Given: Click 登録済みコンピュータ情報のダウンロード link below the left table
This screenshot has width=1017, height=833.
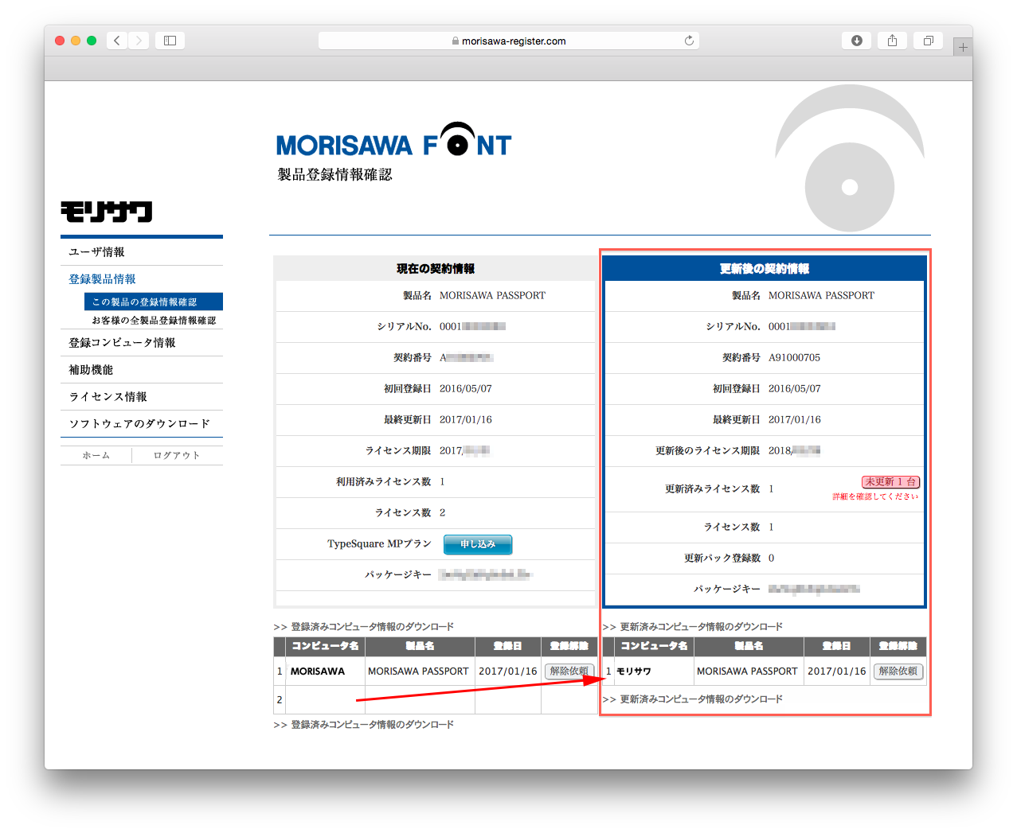Looking at the screenshot, I should coord(372,725).
